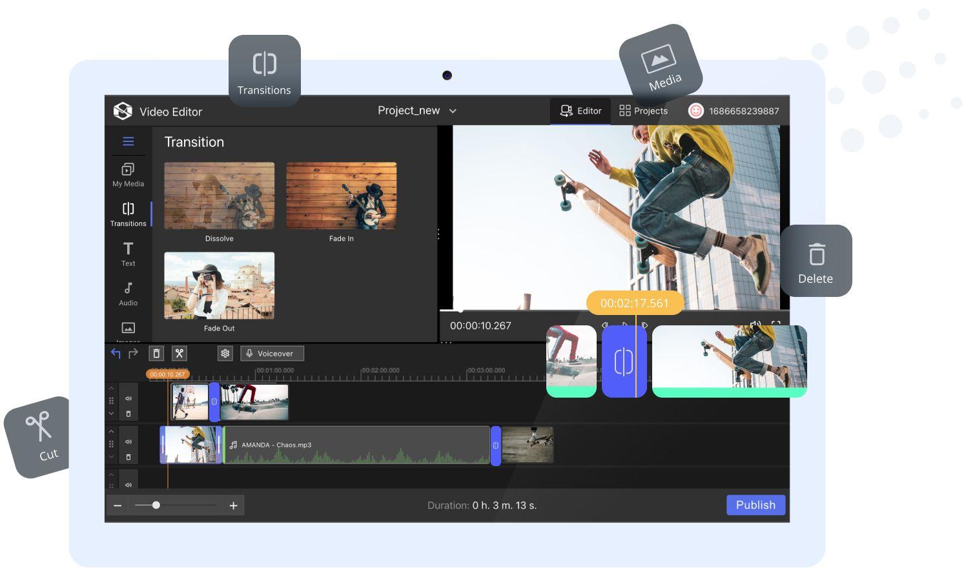Viewport: 966px width, 570px height.
Task: Start a recording with the Voiceover button
Action: click(x=271, y=353)
